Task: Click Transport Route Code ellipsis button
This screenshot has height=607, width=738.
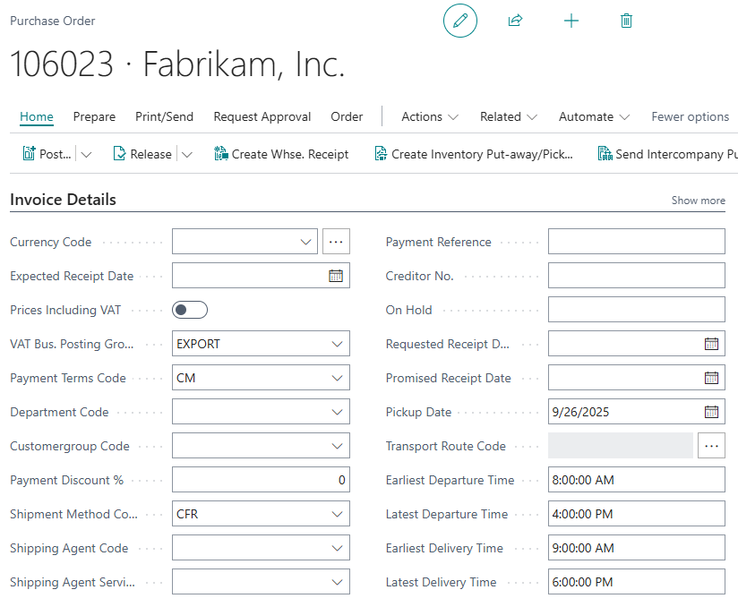Action: pyautogui.click(x=711, y=446)
